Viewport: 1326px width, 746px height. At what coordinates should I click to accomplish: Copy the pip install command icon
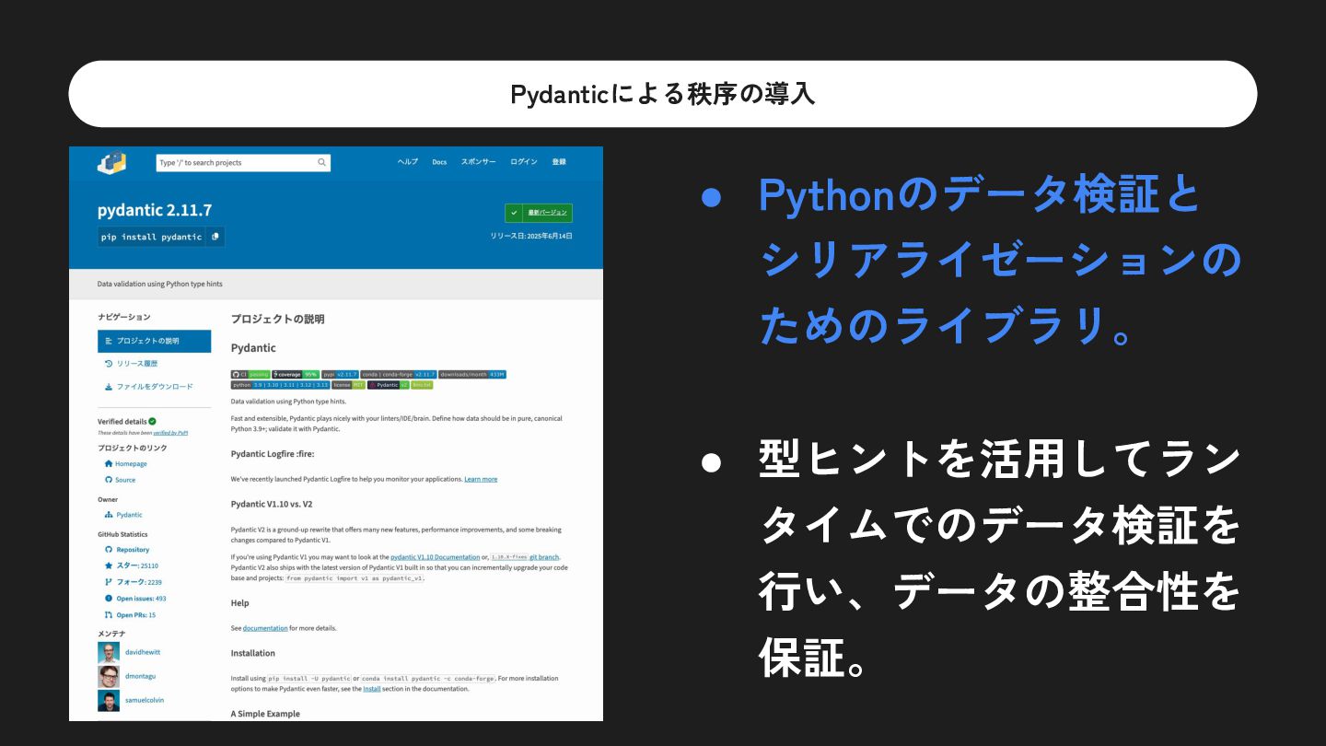[215, 237]
